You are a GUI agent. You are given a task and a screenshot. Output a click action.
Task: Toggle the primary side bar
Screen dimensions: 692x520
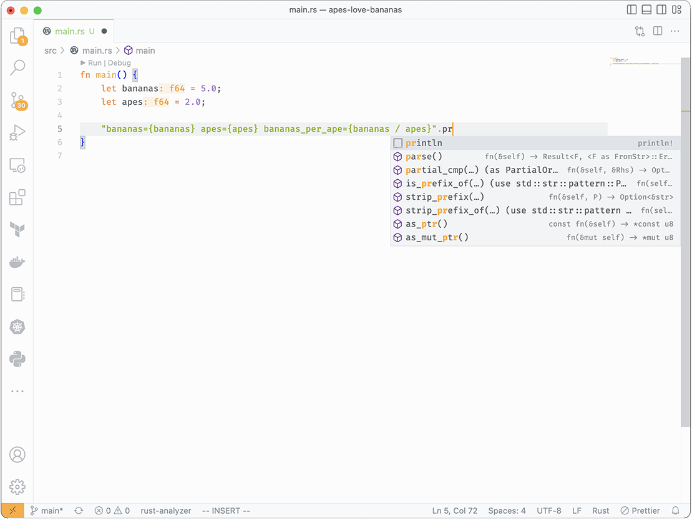[631, 10]
